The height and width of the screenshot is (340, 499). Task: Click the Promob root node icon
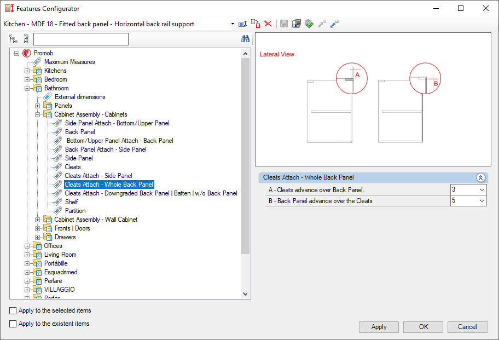tap(27, 53)
